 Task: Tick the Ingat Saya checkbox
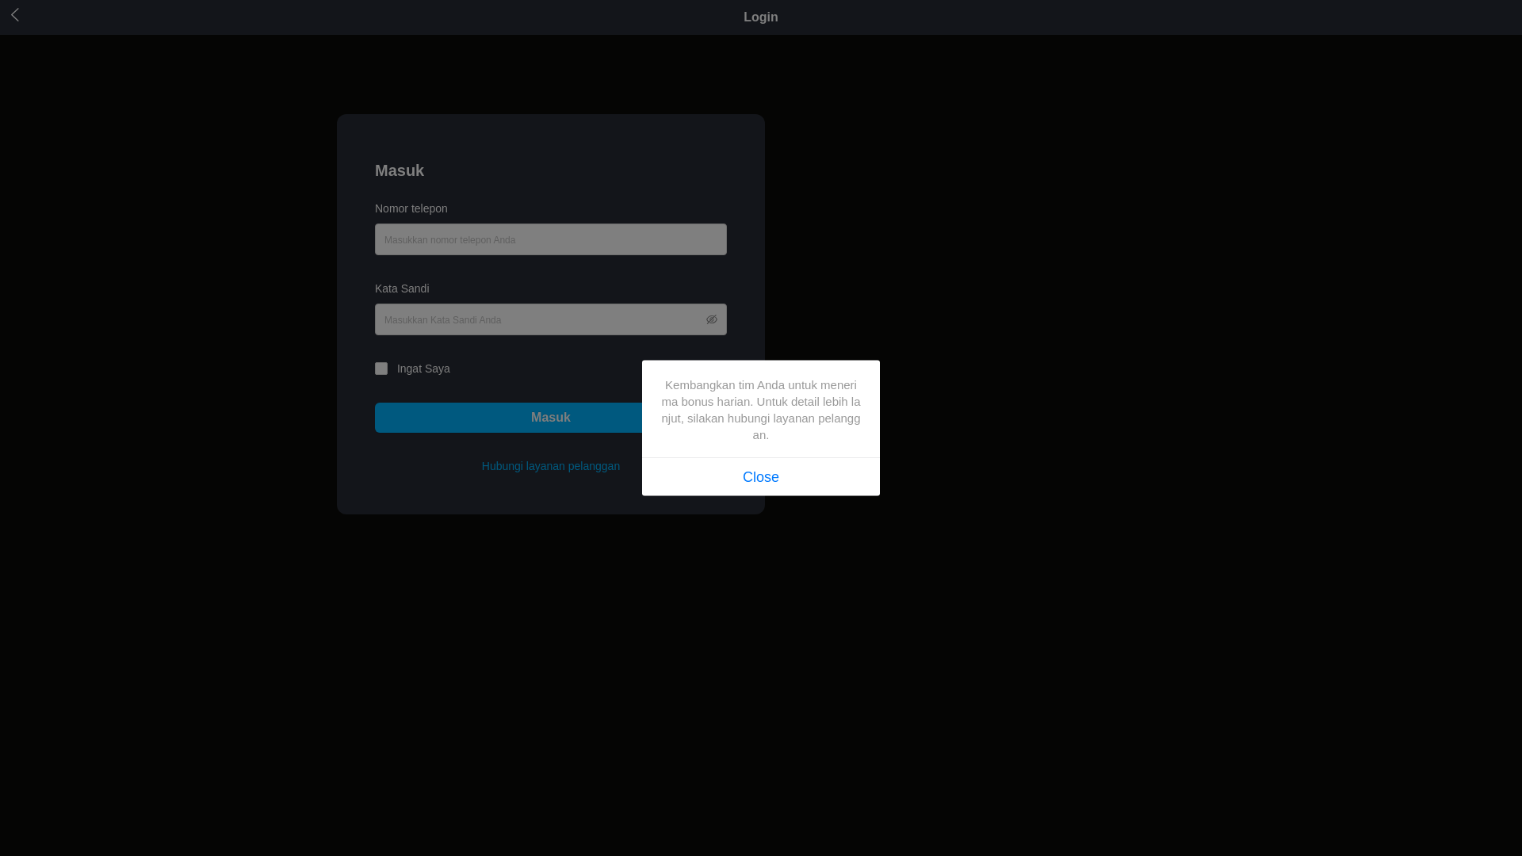[x=381, y=369]
